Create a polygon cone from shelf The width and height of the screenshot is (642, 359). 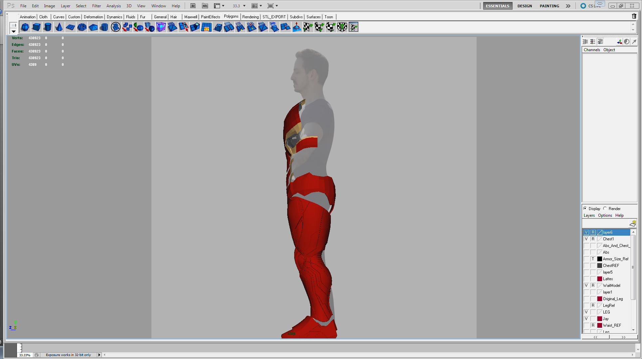[x=59, y=27]
